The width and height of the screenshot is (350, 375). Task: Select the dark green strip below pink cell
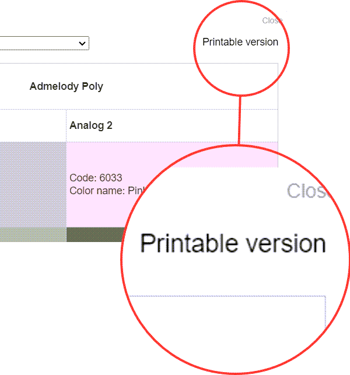tap(93, 234)
